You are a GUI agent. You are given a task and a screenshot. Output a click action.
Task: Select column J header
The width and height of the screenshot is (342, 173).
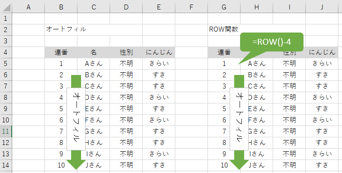click(x=322, y=7)
